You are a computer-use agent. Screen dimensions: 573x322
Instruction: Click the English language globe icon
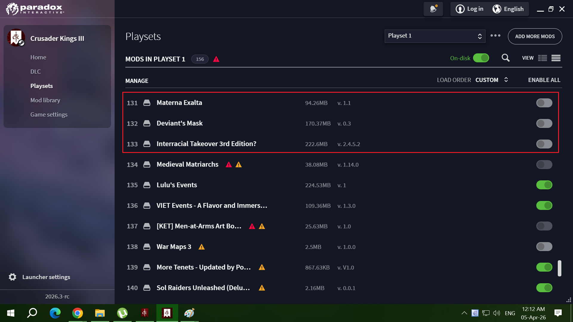497,9
